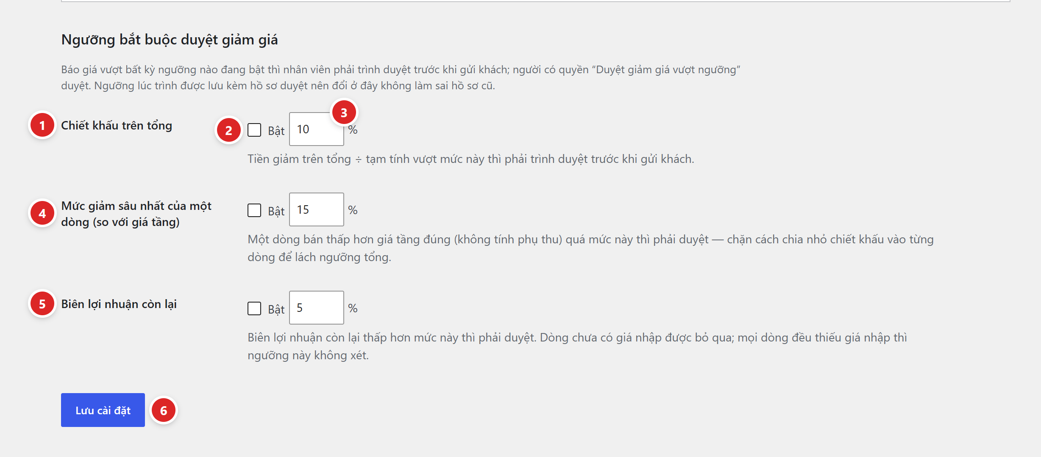Click the 'Chiết khấu trên tổng' label
1041x457 pixels.
[x=117, y=126]
